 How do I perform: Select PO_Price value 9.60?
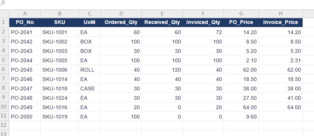(x=241, y=117)
